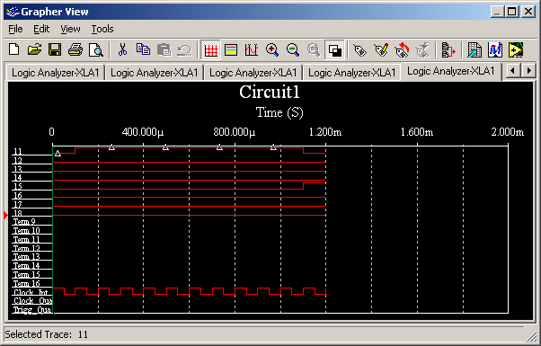This screenshot has height=346, width=541.
Task: Click the New blank page icon
Action: [14, 49]
